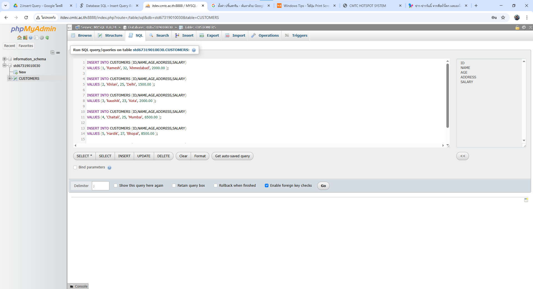The image size is (533, 289).
Task: Click the phpMyAdmin Home icon
Action: pos(19,38)
